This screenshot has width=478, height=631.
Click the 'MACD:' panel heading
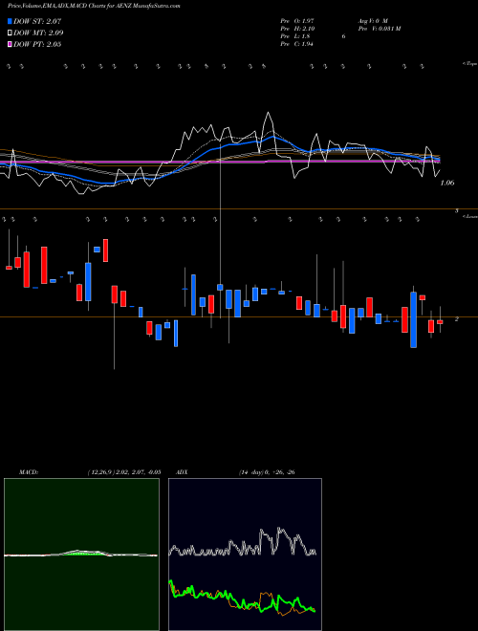[29, 472]
